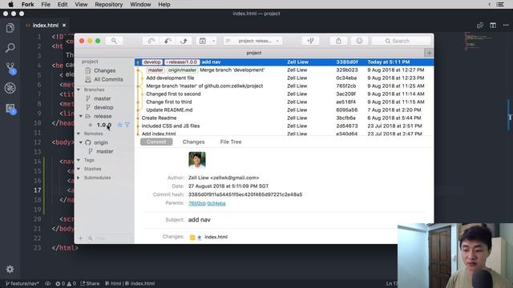Click Share in VS Code status bar
513x288 pixels.
(90, 283)
